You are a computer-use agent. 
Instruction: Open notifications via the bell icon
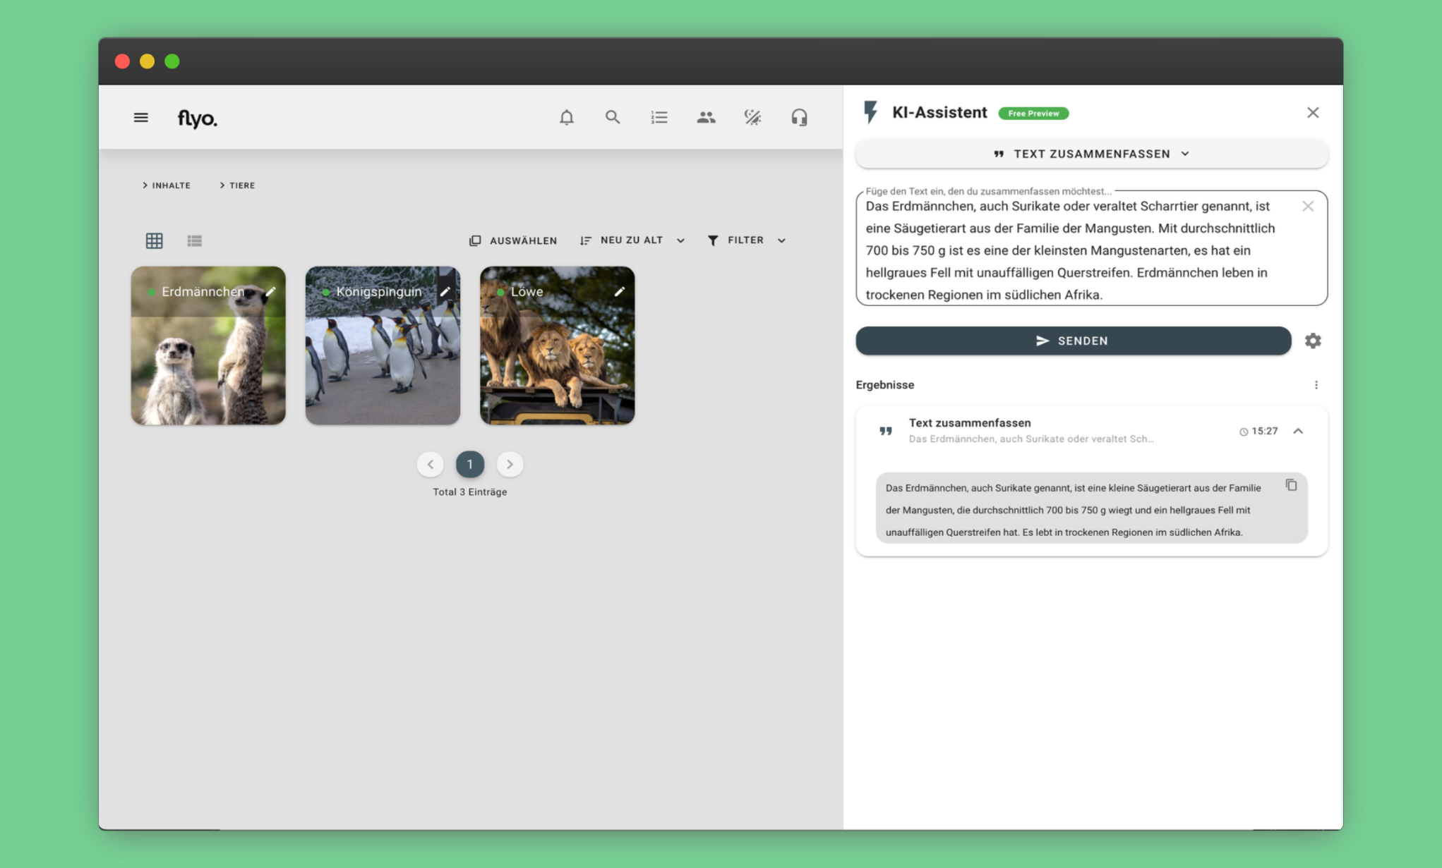567,117
